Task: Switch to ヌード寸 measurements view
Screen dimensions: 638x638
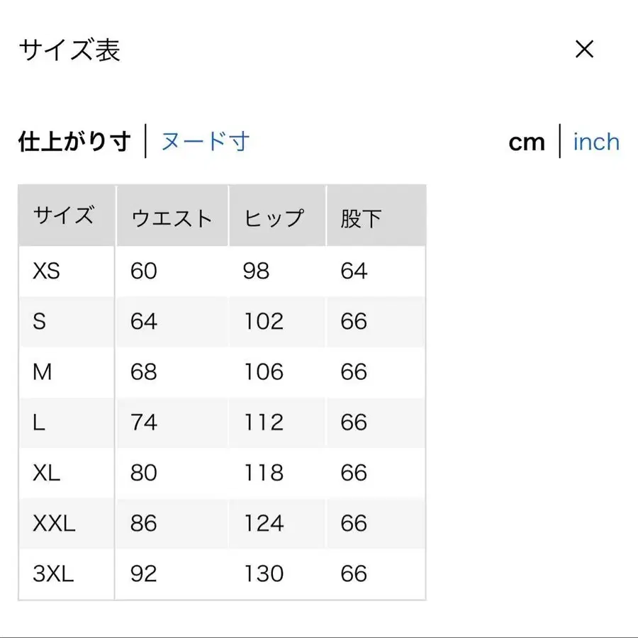Action: 204,141
